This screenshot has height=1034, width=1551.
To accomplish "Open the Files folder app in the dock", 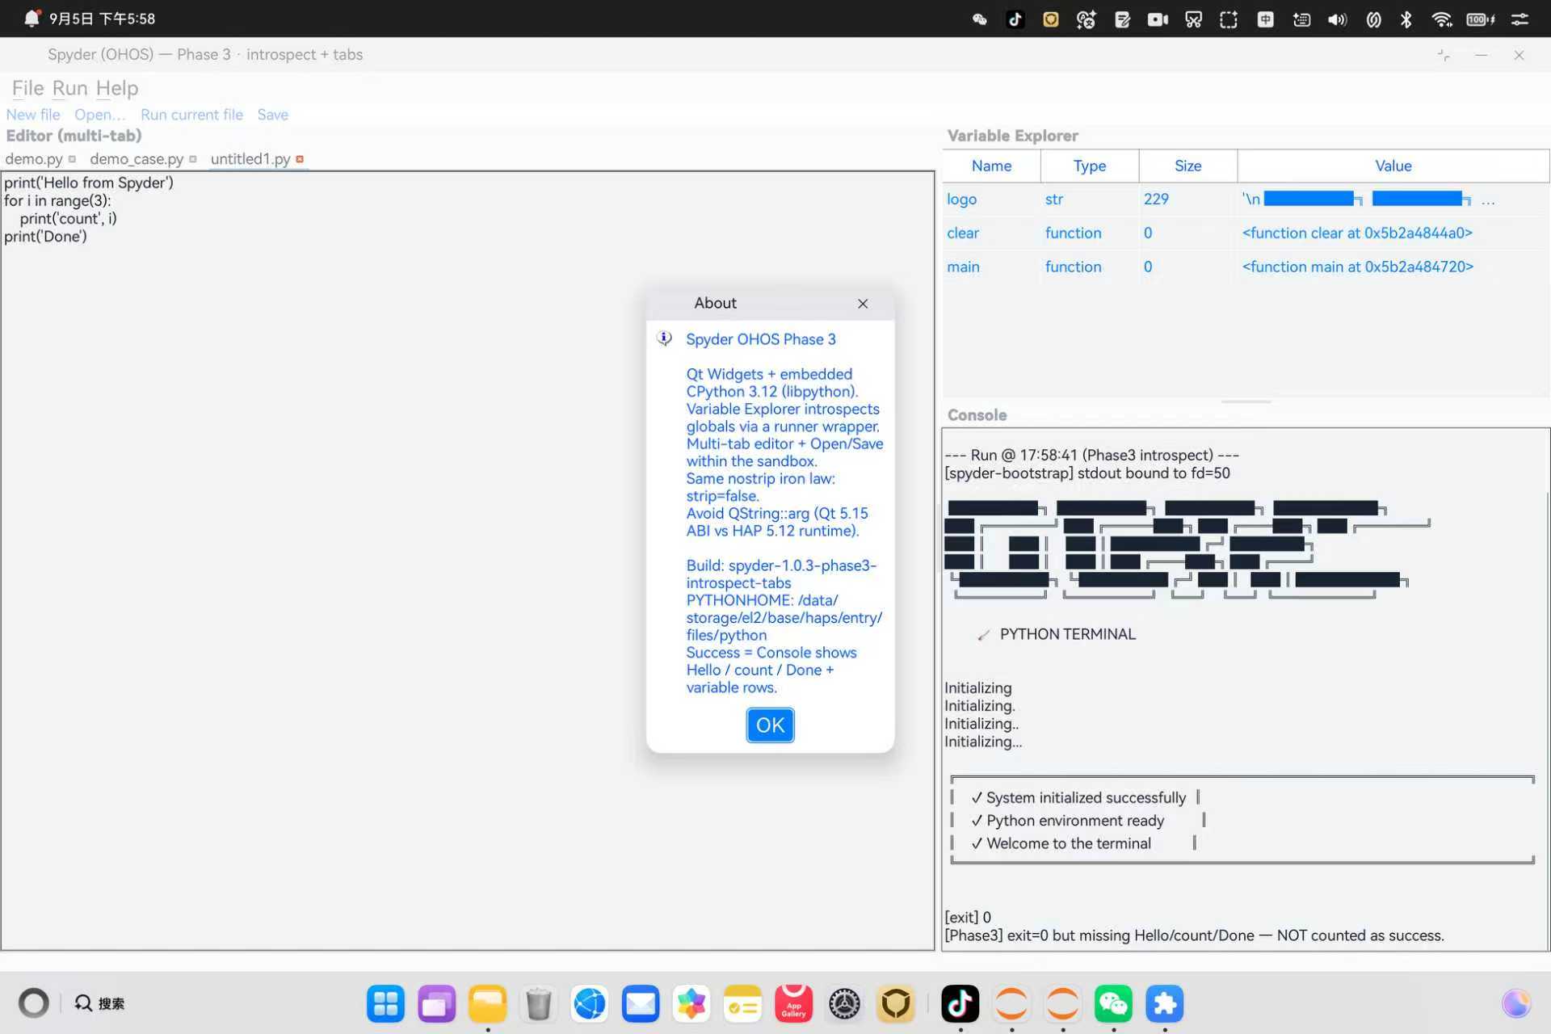I will pyautogui.click(x=487, y=1004).
